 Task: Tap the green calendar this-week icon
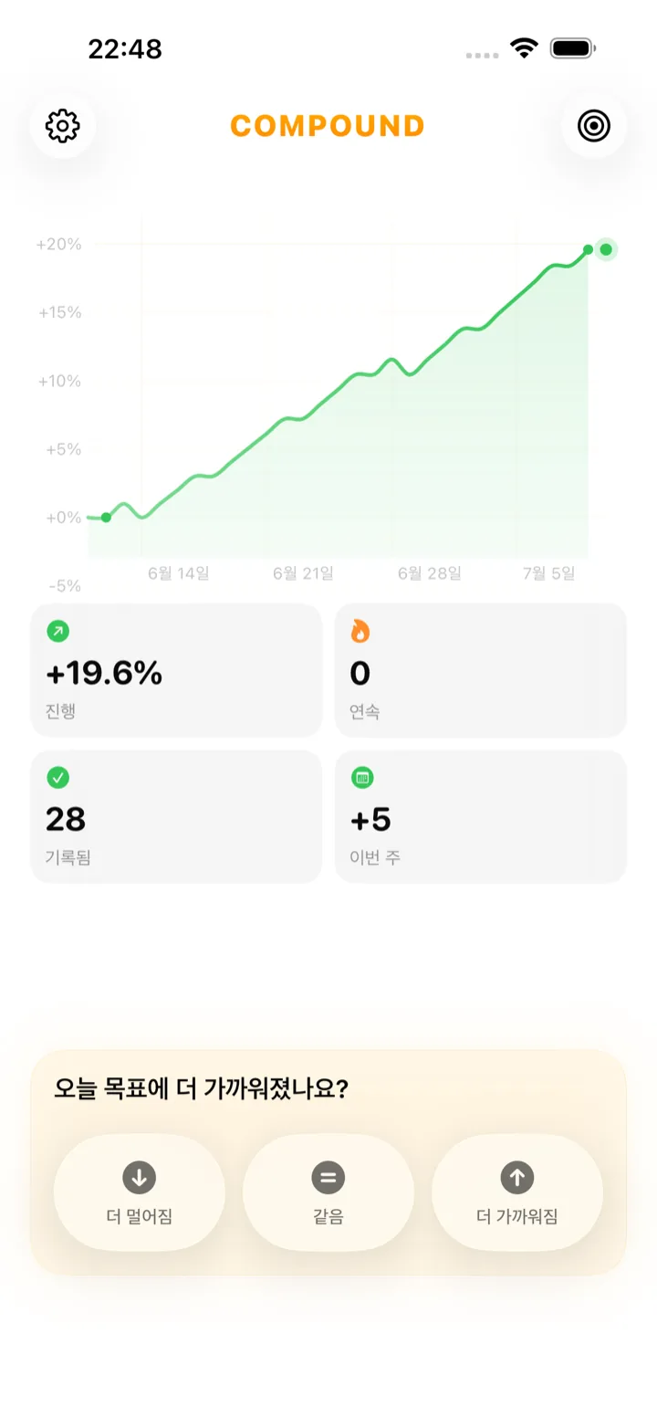pyautogui.click(x=362, y=778)
